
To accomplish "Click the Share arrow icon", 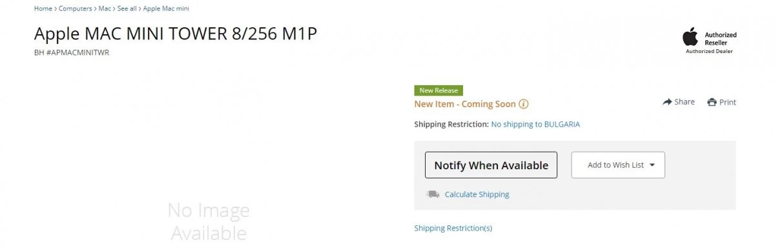I will [667, 102].
